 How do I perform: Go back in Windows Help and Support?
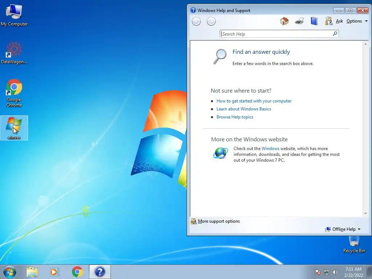coord(196,21)
